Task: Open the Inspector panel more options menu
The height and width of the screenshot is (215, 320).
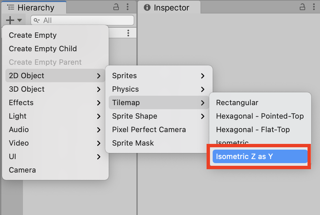Action: tap(314, 7)
